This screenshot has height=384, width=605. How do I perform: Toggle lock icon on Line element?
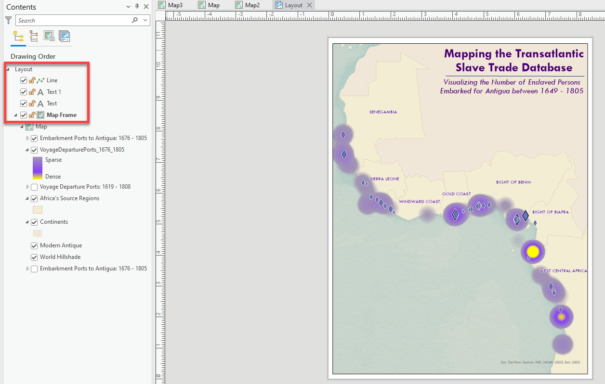[32, 80]
